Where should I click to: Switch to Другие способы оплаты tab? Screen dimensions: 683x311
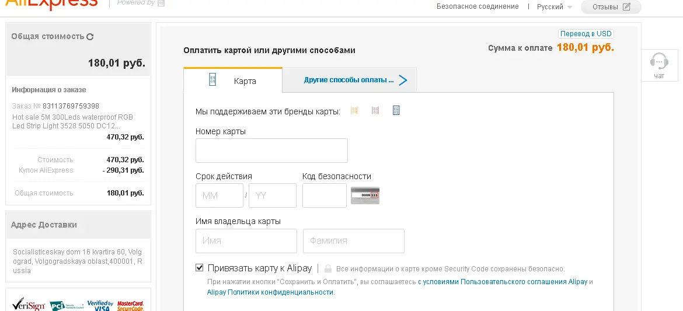(x=349, y=80)
